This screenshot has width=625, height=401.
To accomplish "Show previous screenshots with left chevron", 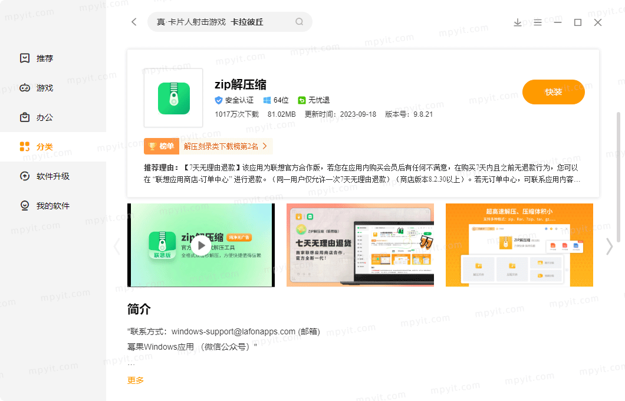I will click(117, 246).
